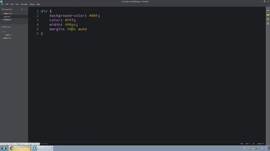Open the Find menu
Image resolution: width=270 pixels, height=151 pixels.
12,4
